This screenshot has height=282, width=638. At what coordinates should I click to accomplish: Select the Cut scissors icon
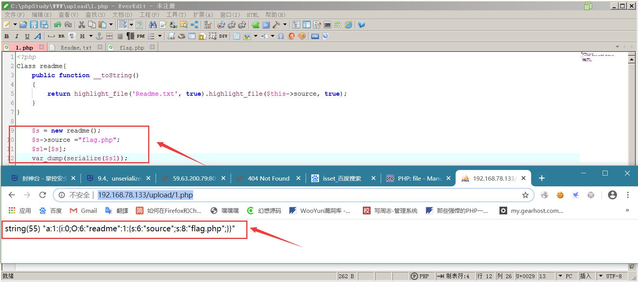point(82,25)
